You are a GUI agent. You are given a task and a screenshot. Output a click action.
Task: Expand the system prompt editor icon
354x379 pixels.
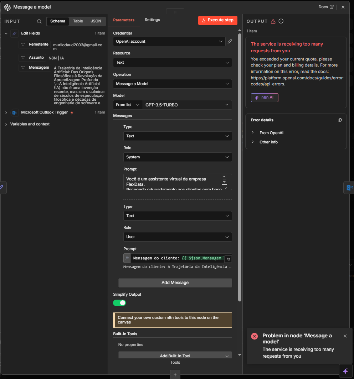(x=225, y=187)
